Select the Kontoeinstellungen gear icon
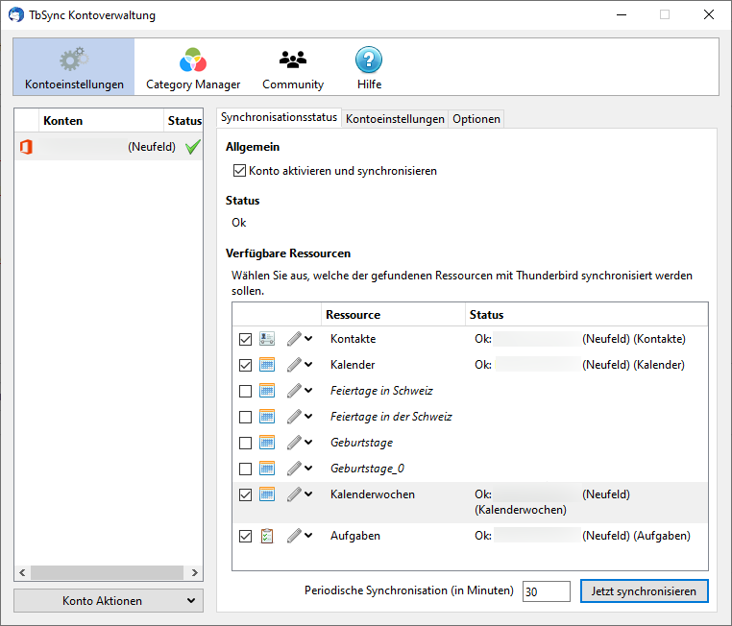 pyautogui.click(x=74, y=60)
